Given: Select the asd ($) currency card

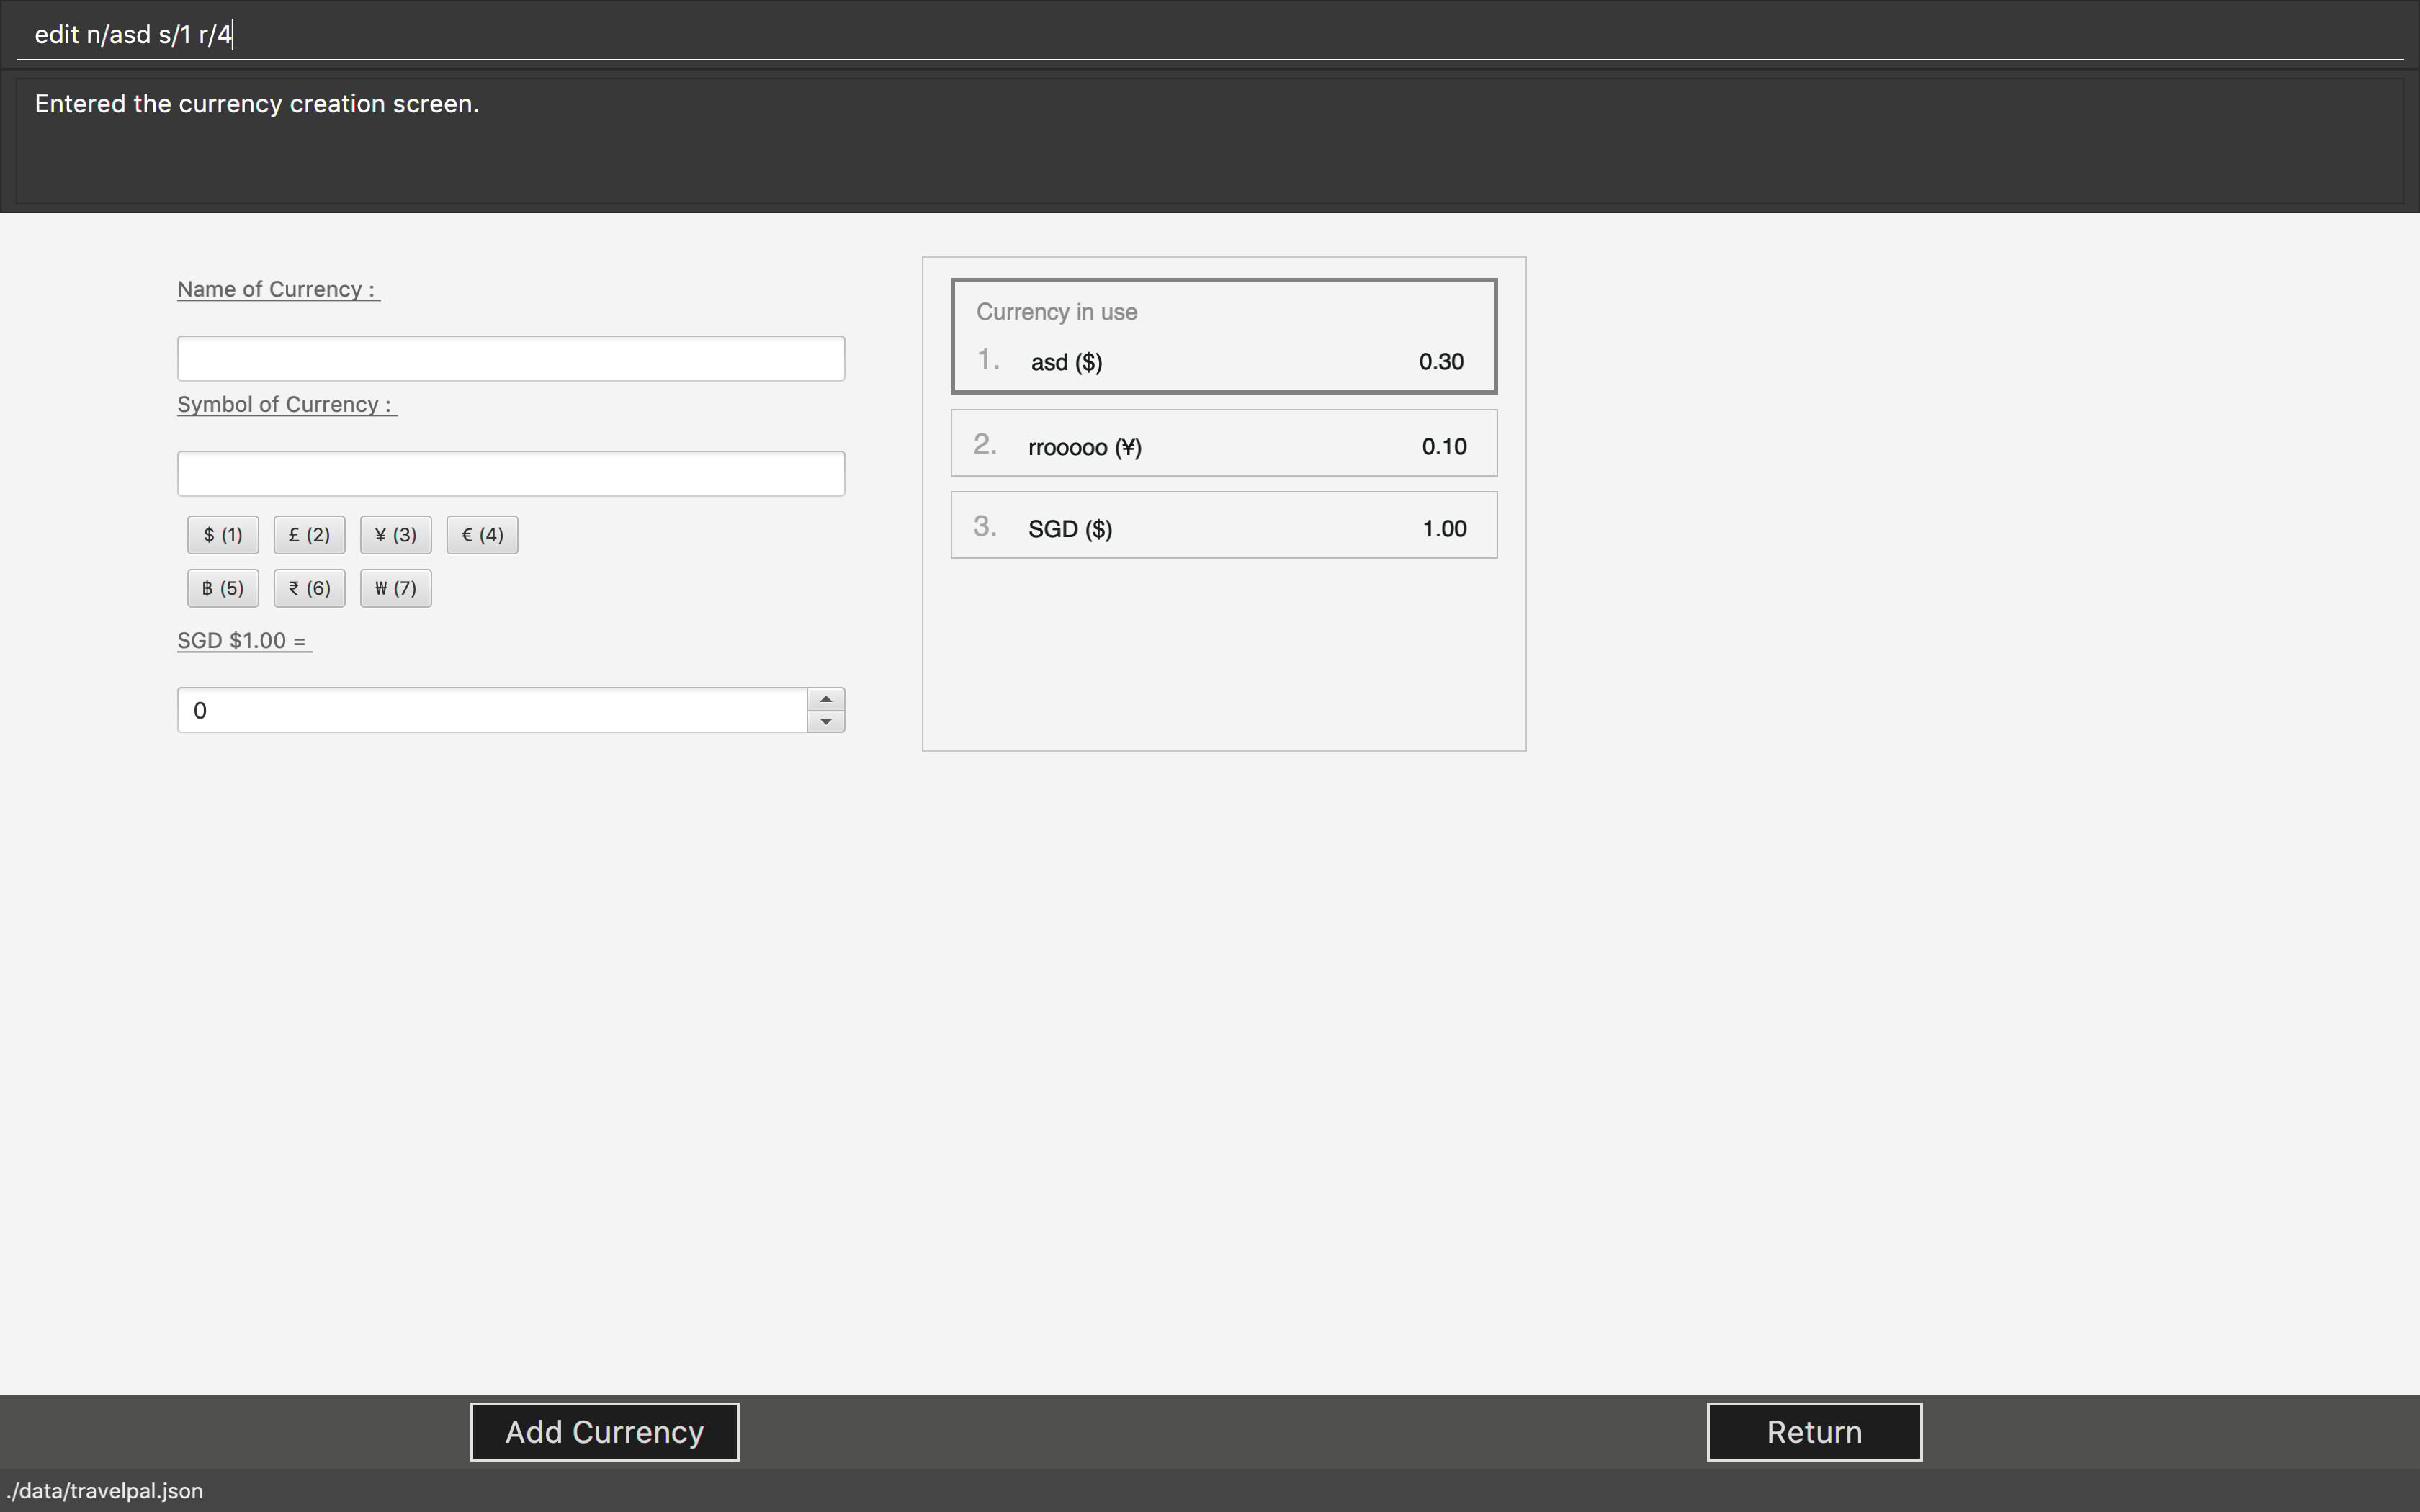Looking at the screenshot, I should point(1223,337).
